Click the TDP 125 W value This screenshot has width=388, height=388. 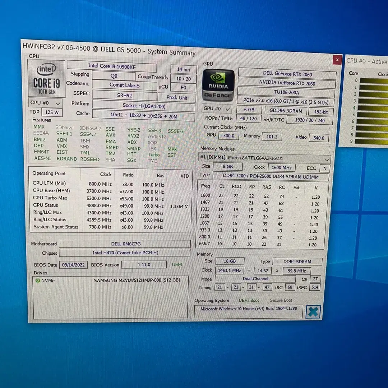(x=52, y=112)
